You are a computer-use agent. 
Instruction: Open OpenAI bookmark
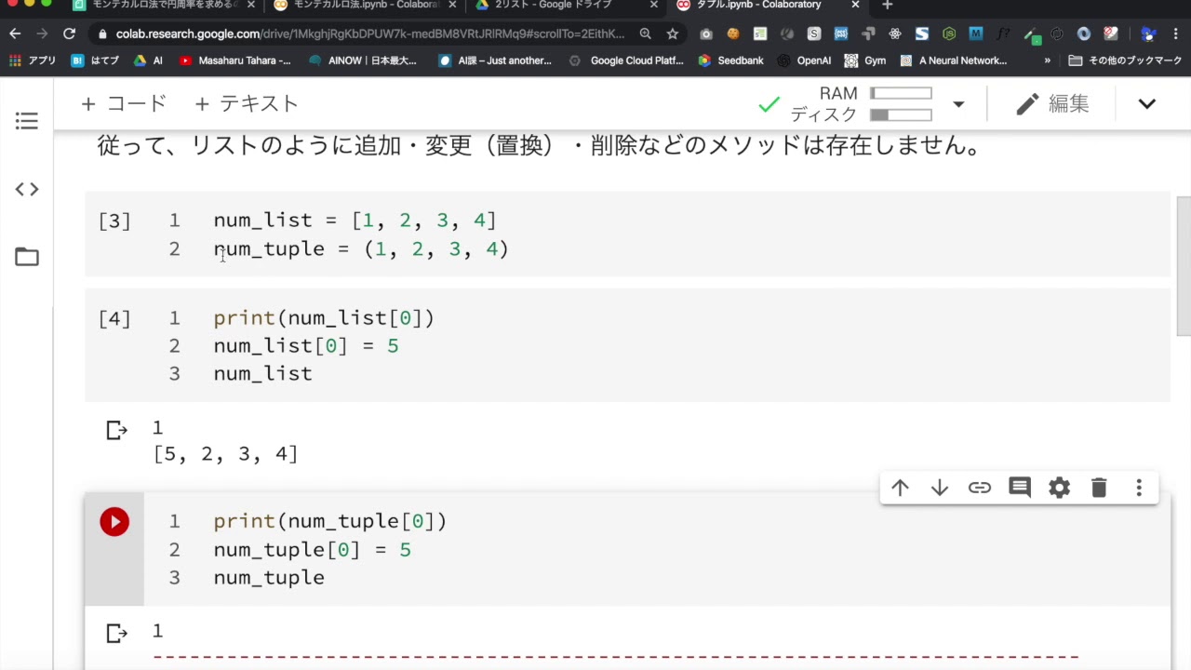pos(804,60)
